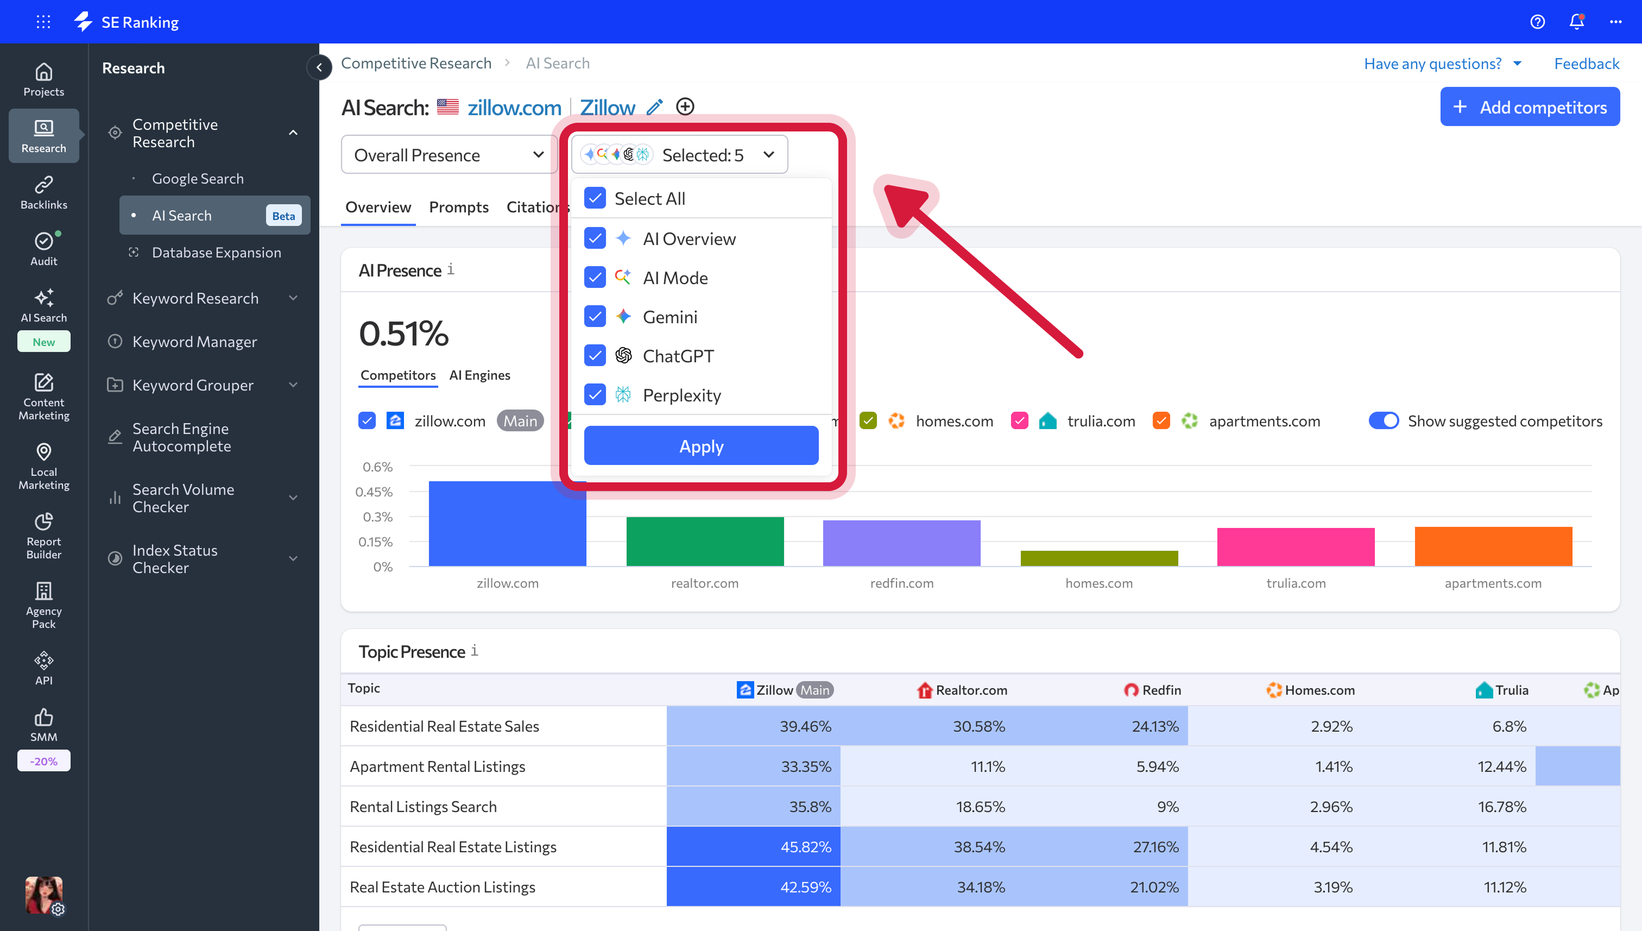1642x931 pixels.
Task: Click the Apply button
Action: tap(700, 446)
